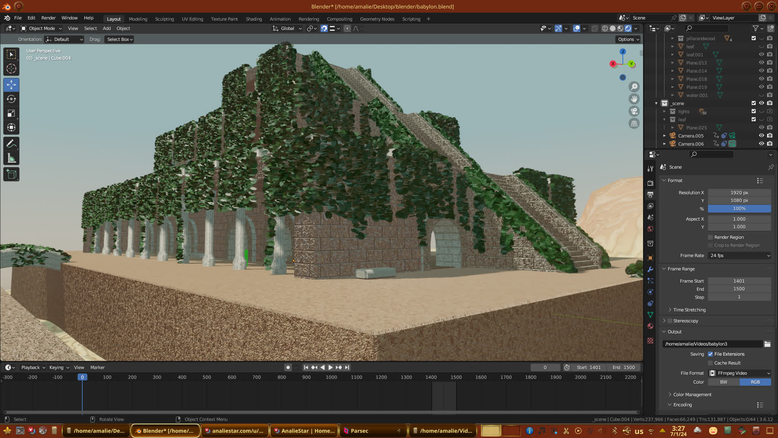Choose the Measure tool
778x438 pixels.
(x=11, y=159)
